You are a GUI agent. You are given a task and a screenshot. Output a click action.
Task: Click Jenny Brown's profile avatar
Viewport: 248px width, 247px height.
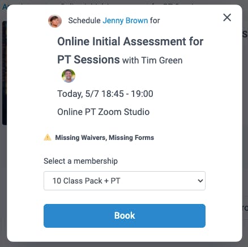[55, 21]
